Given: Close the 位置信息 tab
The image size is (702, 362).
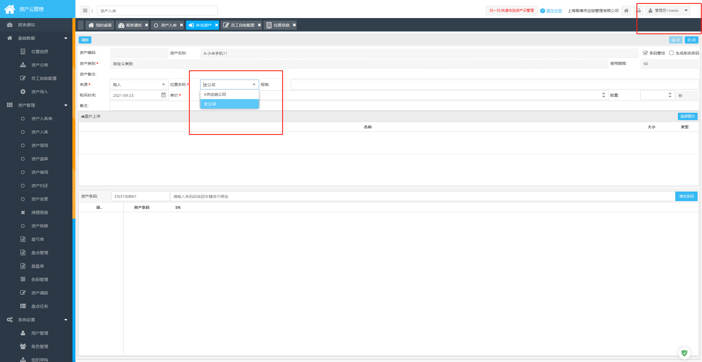Looking at the screenshot, I should [294, 25].
